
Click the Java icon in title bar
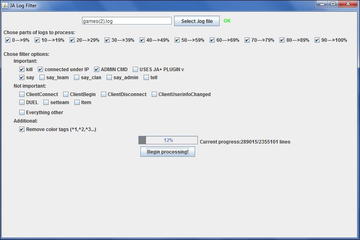(x=5, y=6)
